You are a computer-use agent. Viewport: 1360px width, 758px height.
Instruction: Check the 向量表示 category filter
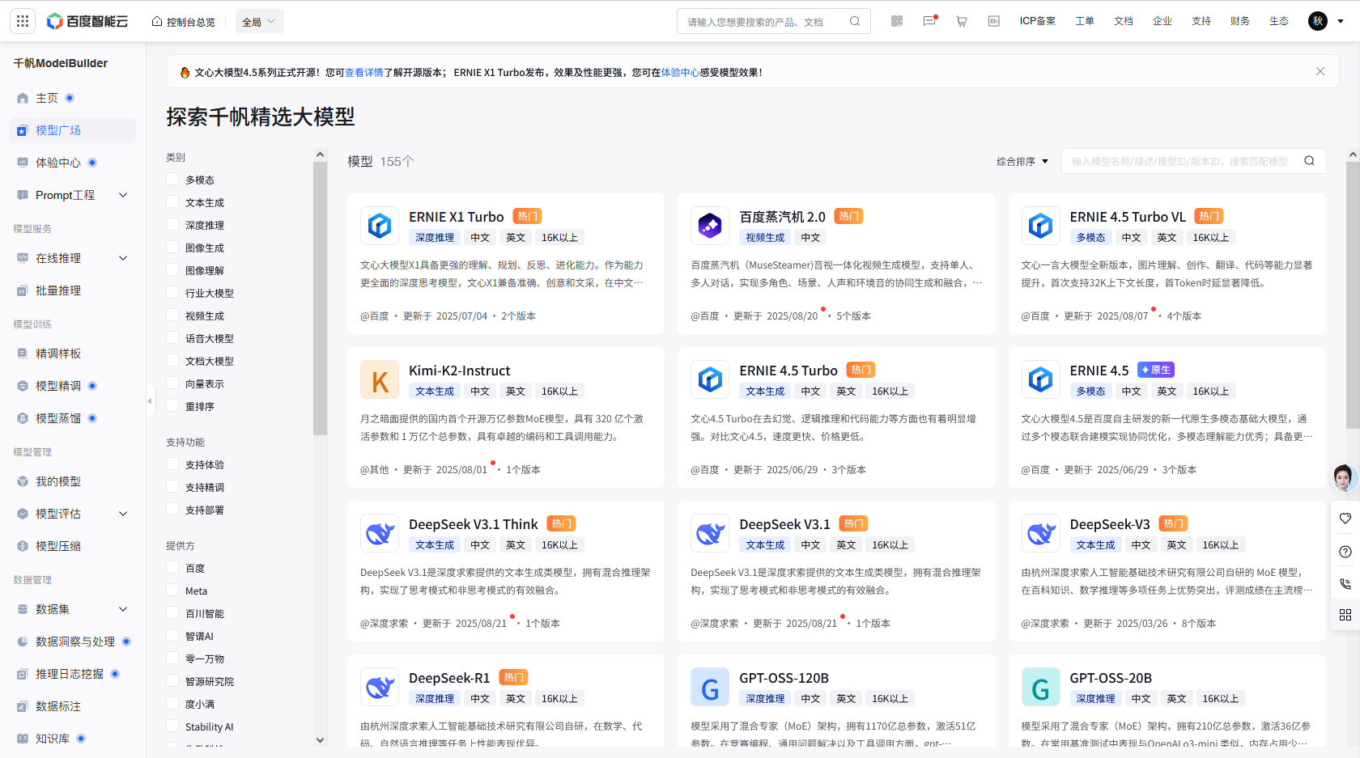172,383
